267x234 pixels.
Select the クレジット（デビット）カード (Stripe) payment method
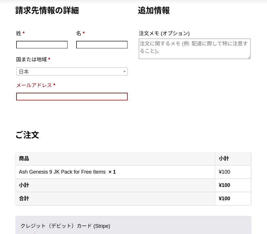click(x=65, y=226)
